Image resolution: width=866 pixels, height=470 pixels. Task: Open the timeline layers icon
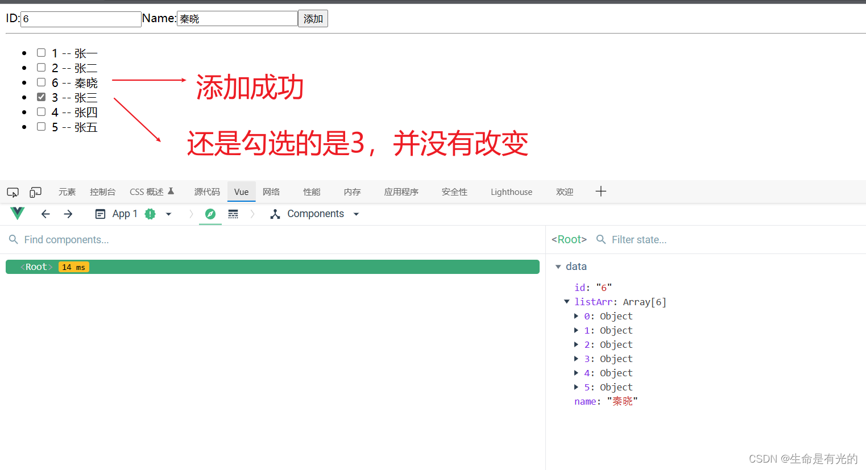233,214
